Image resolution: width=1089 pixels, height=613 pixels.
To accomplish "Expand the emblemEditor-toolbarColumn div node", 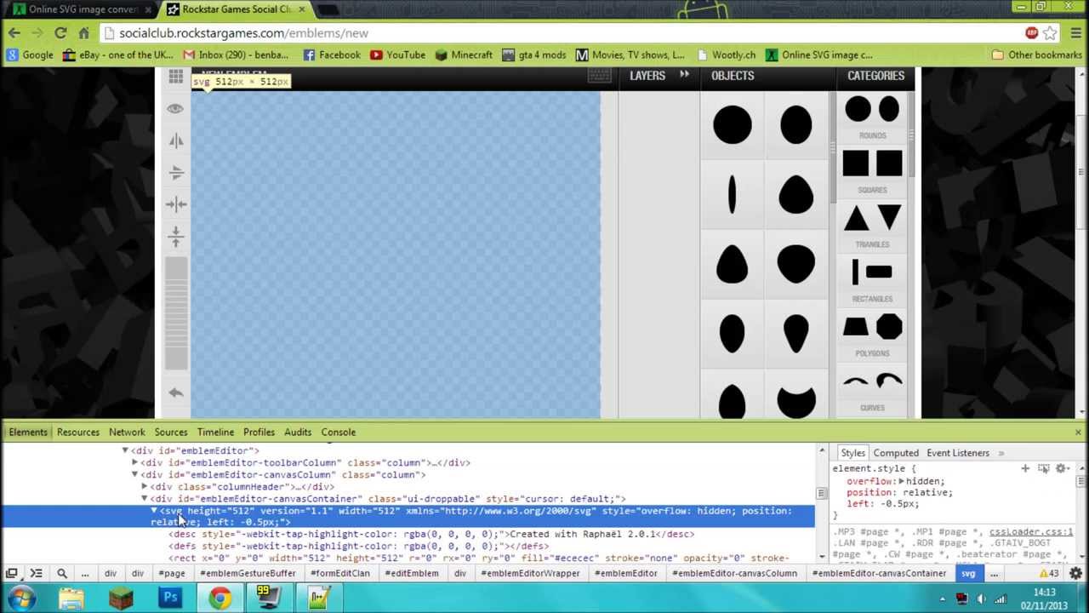I will point(134,463).
